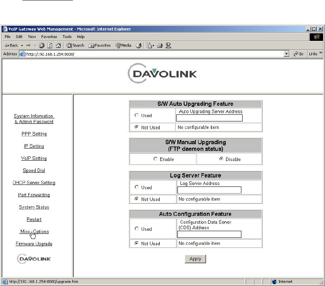
Task: Open the Help menu
Action: pyautogui.click(x=80, y=36)
